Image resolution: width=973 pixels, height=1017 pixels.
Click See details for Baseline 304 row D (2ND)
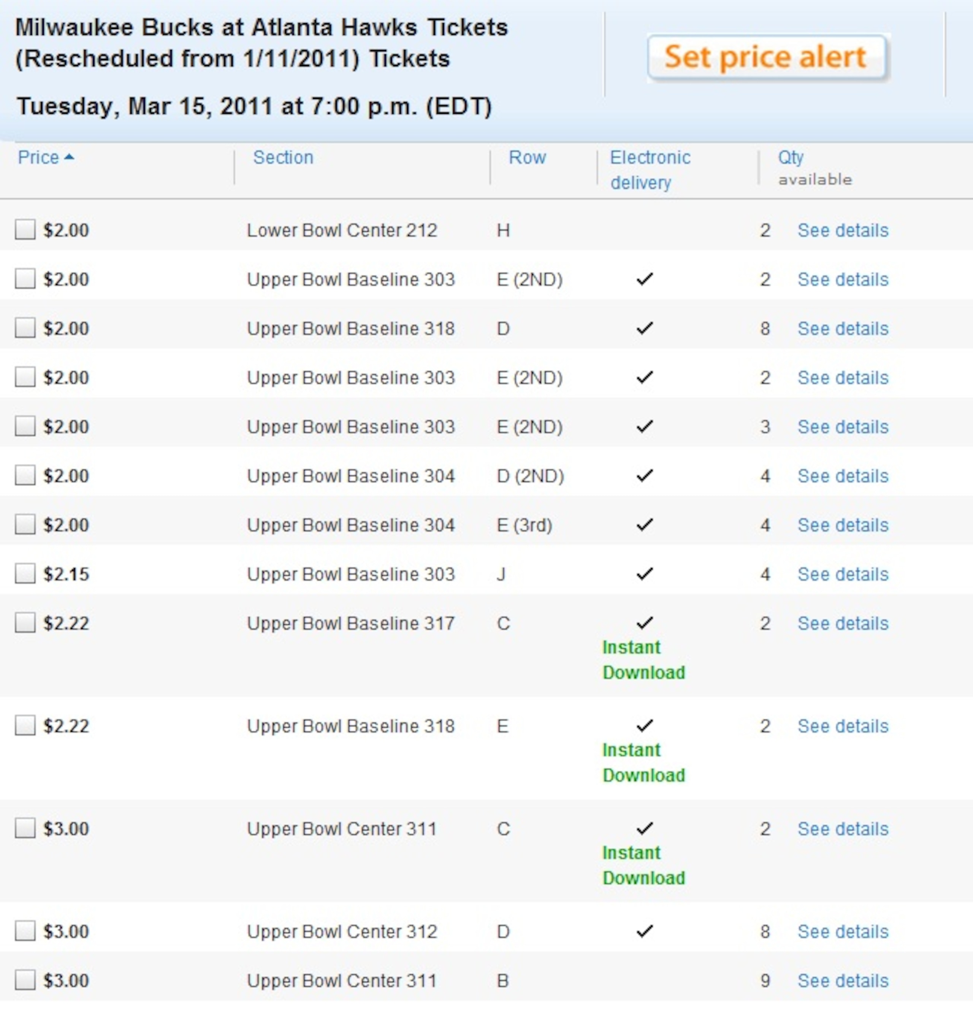[x=843, y=476]
